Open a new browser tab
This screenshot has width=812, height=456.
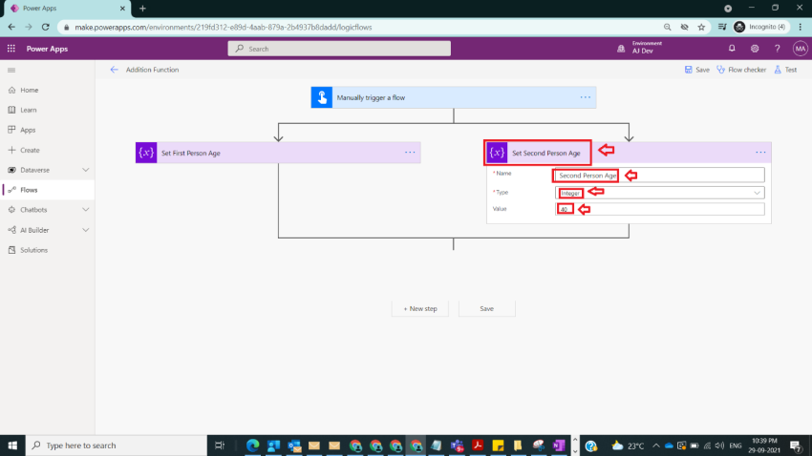[142, 9]
